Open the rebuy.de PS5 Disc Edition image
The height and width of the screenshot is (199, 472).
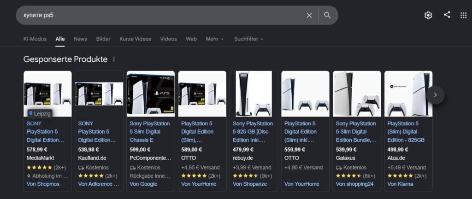(x=254, y=94)
